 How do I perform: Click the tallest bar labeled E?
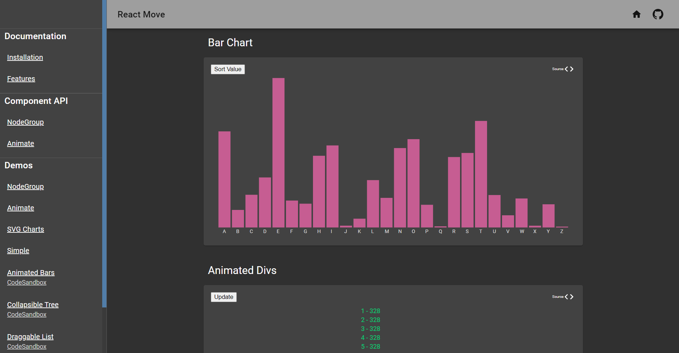tap(278, 153)
